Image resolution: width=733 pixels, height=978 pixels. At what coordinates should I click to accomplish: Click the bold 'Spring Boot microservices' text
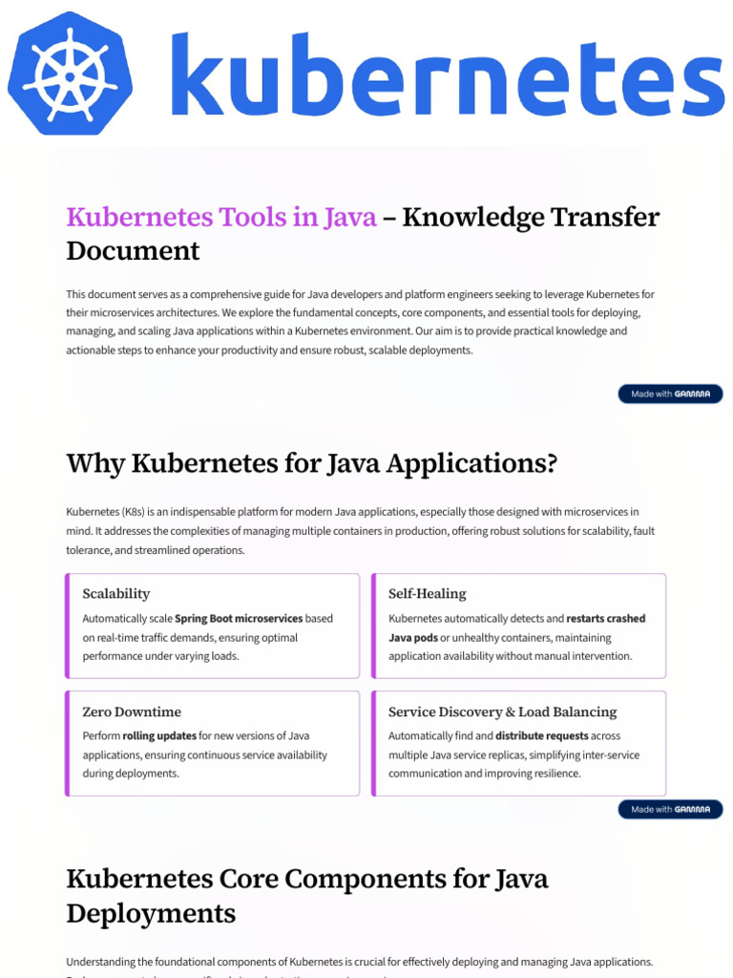coord(239,618)
